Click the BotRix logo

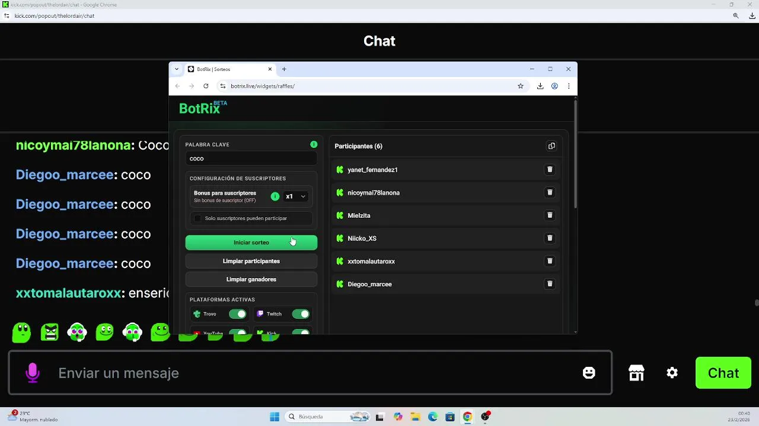point(203,108)
